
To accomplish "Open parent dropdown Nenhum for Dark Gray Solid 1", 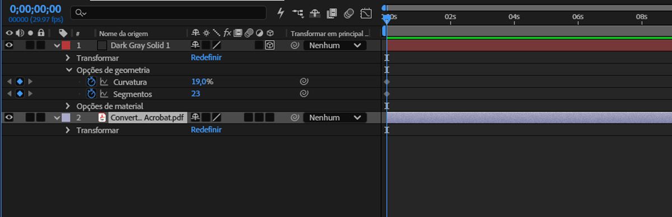I will [x=335, y=45].
